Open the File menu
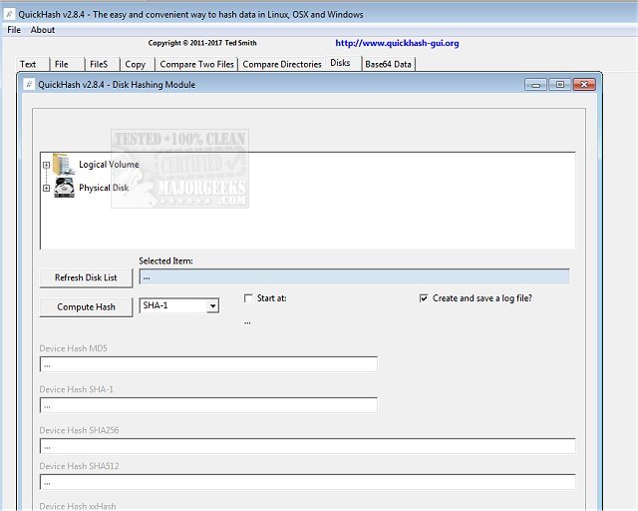 click(x=14, y=30)
